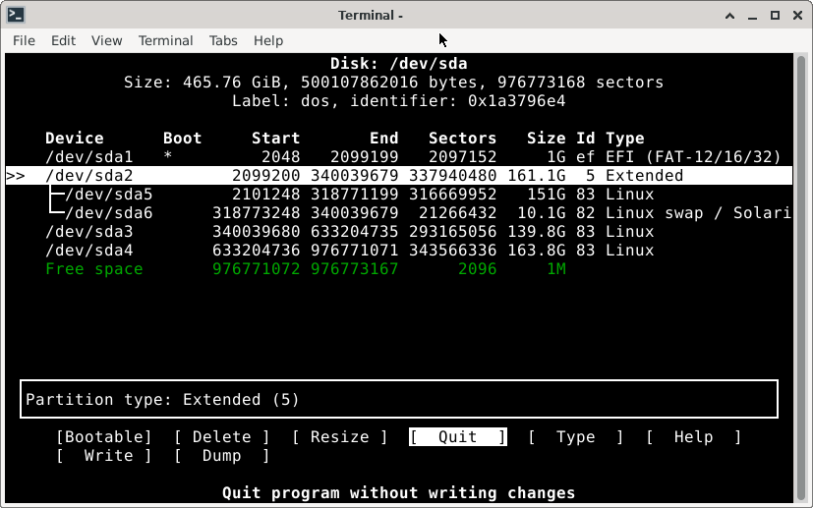Open the Tabs menu
Viewport: 813px width, 508px height.
click(x=223, y=40)
